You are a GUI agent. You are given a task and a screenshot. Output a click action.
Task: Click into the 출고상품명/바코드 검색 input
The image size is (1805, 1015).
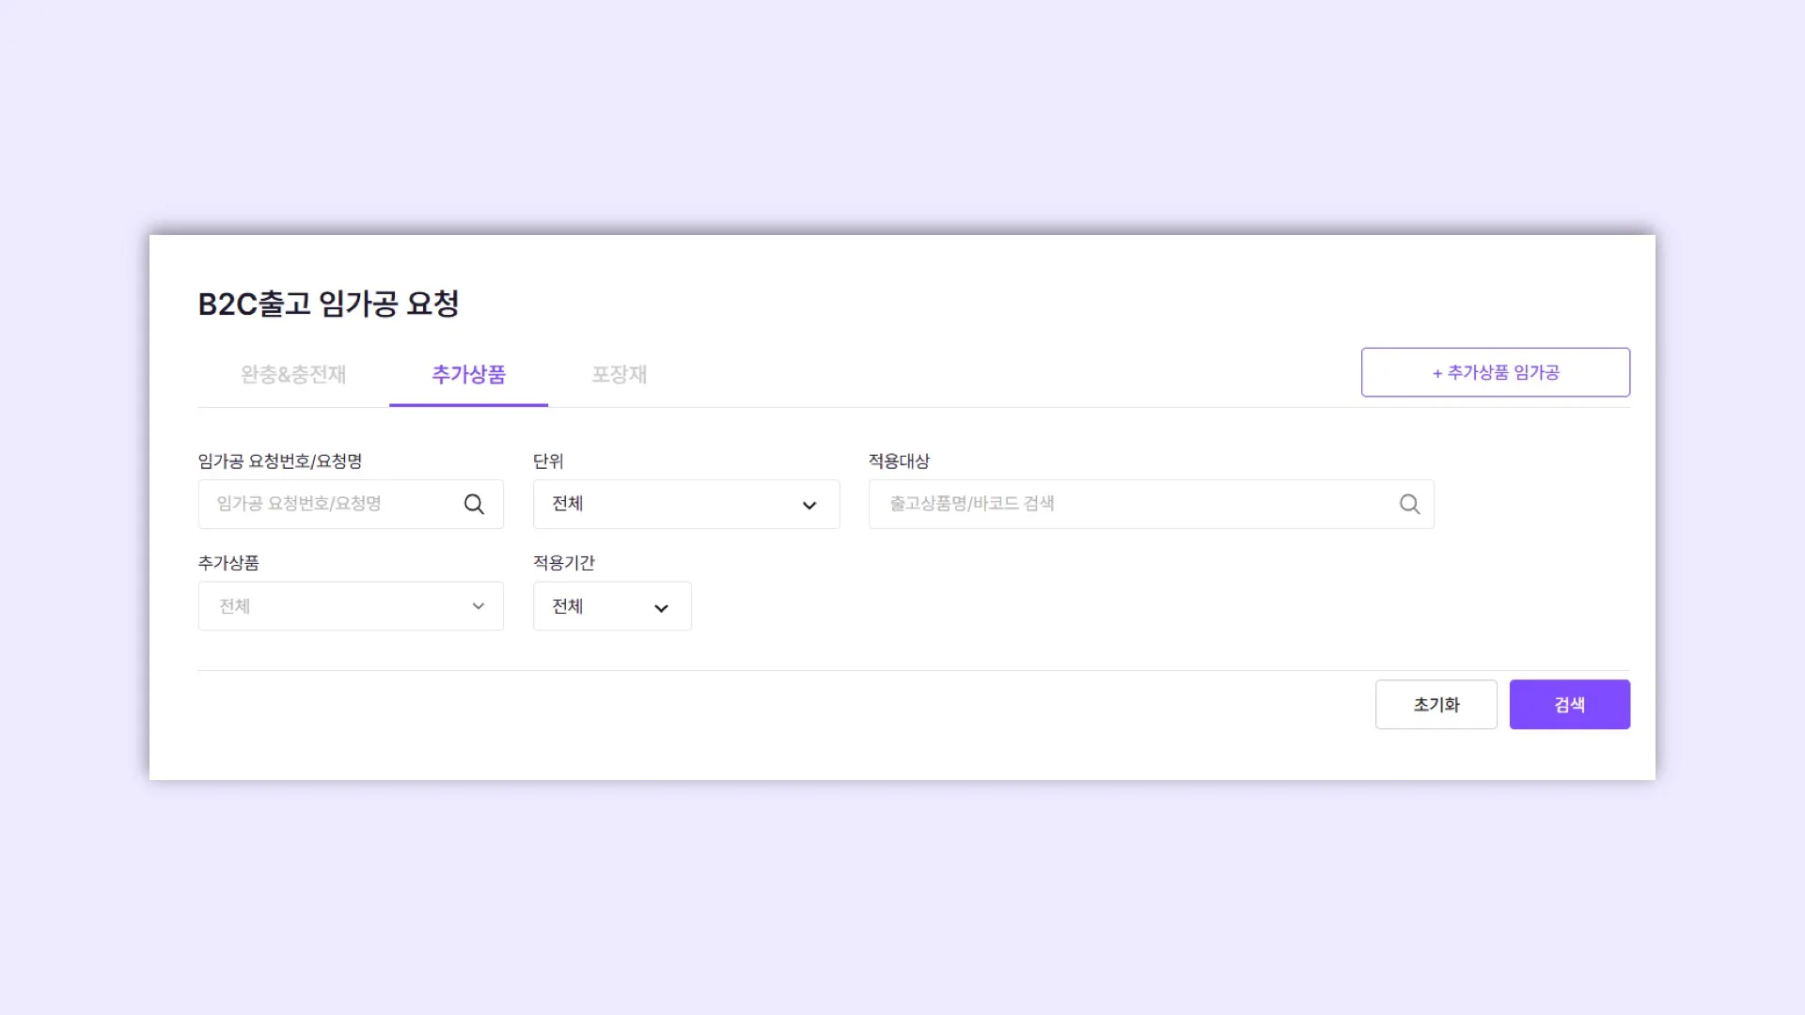[1128, 505]
